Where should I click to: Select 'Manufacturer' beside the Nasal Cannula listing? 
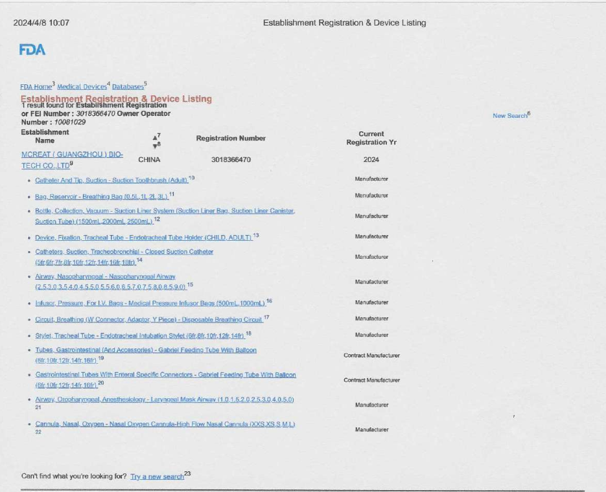pos(371,430)
